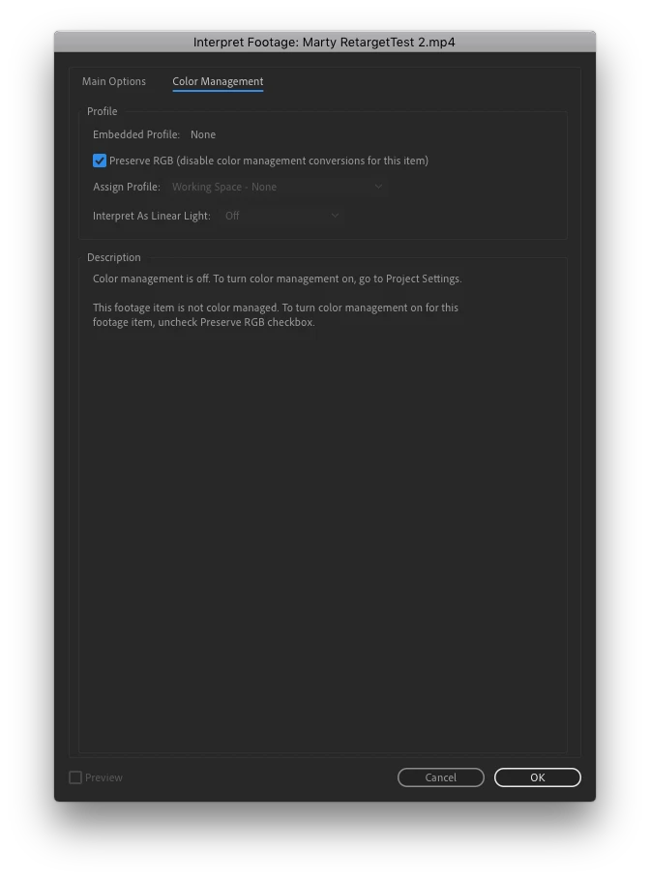Cancel the Interpret Footage dialog

point(441,777)
